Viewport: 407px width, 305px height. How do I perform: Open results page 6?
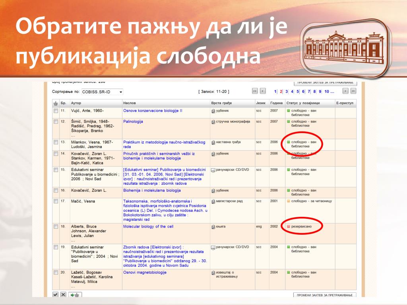click(x=303, y=92)
